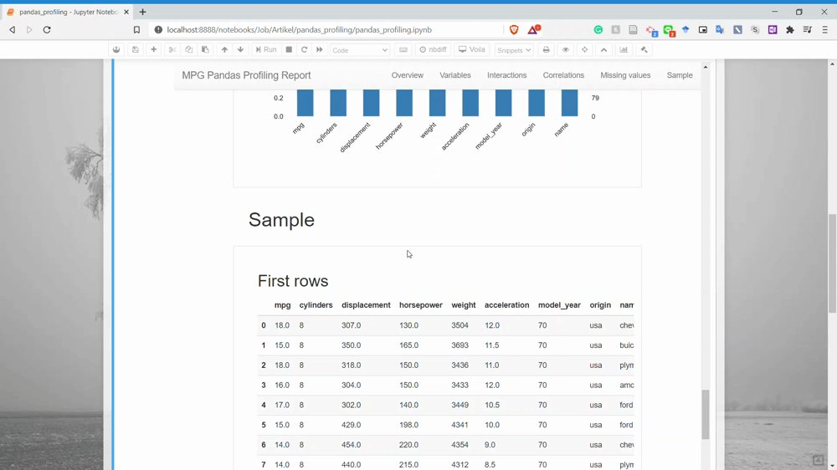Toggle the Brave Shields lion icon

[x=514, y=30]
